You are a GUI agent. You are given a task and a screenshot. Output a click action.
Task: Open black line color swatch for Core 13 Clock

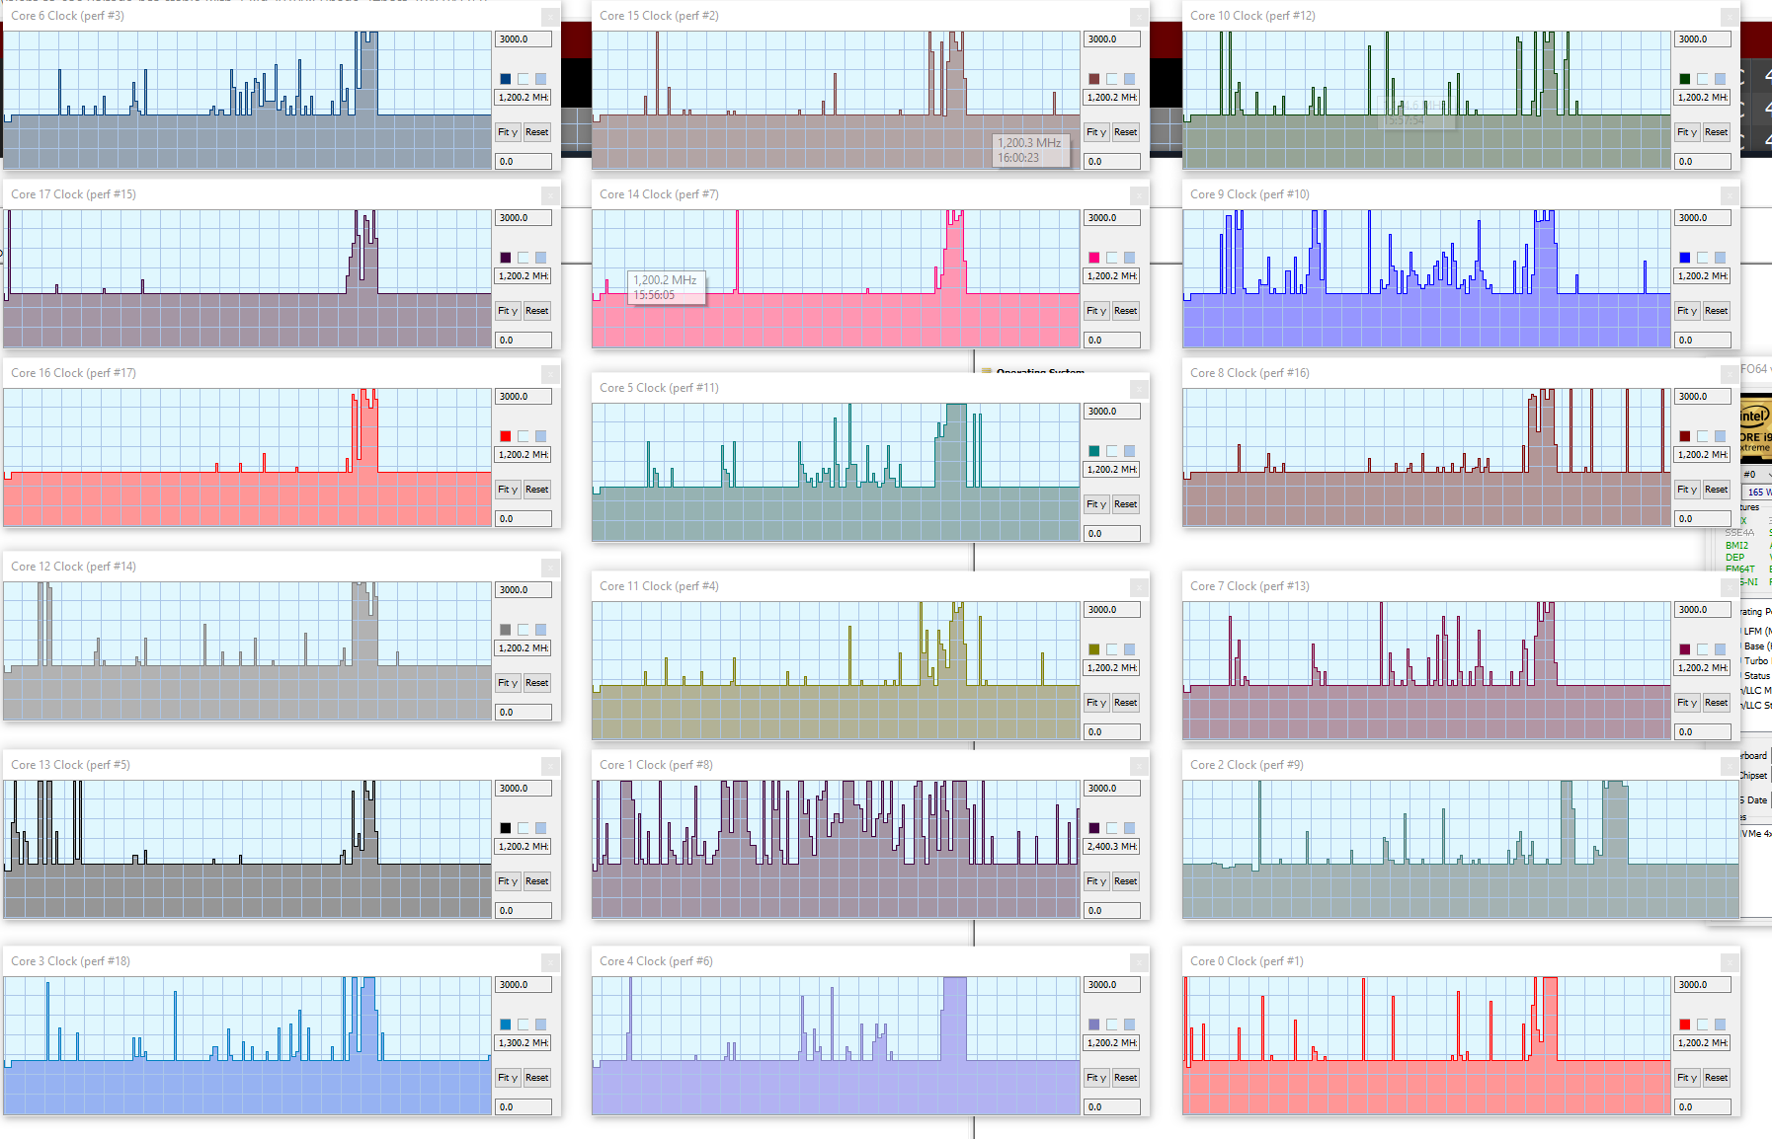pos(506,828)
